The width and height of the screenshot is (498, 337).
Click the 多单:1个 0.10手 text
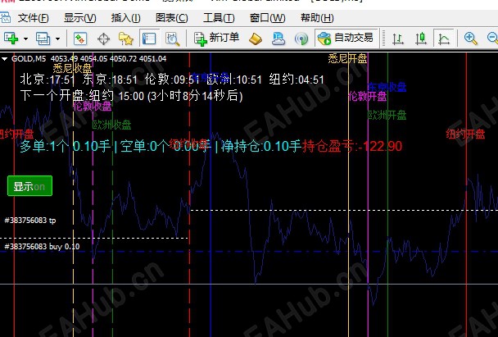[65, 147]
